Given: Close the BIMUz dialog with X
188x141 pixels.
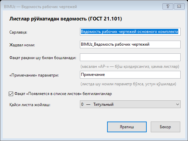Looking at the screenshot, I should click(179, 6).
